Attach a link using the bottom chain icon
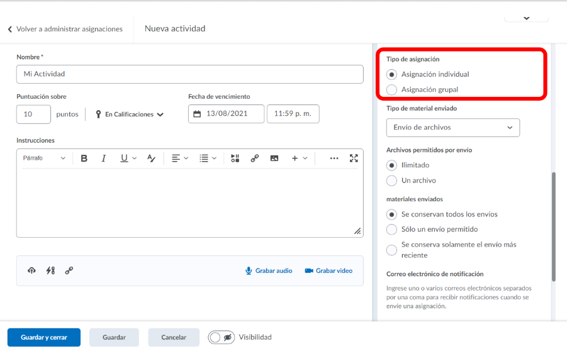 [x=69, y=270]
